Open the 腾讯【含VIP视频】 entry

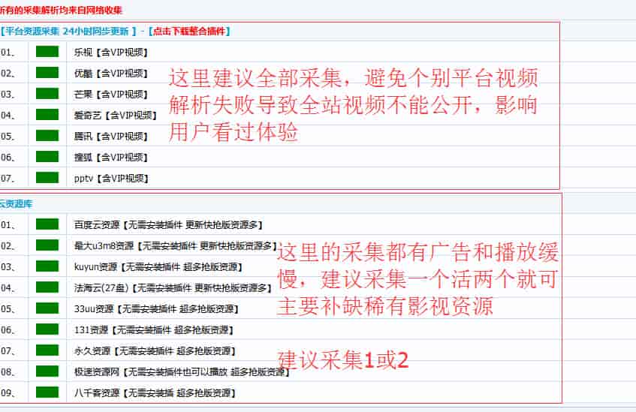point(111,137)
